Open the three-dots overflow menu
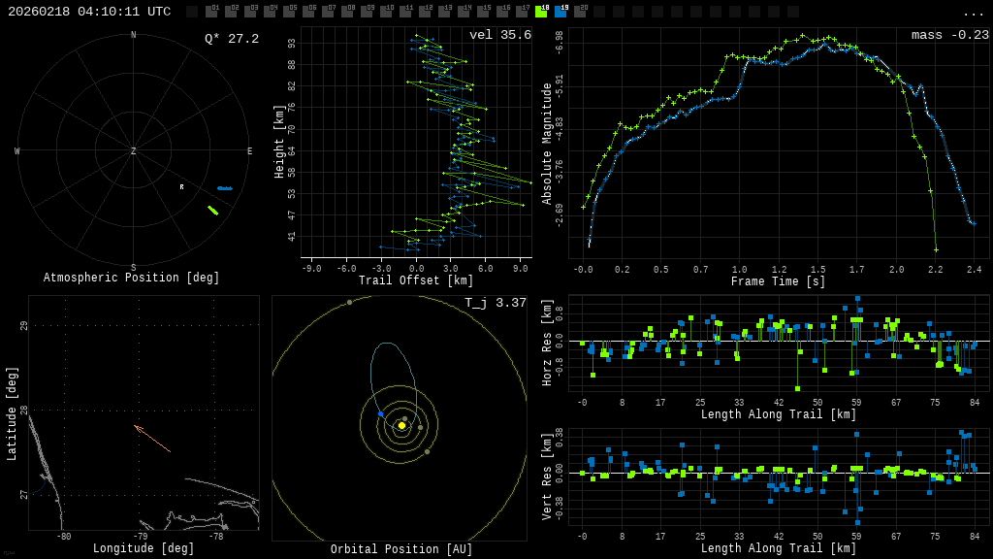This screenshot has height=559, width=993. 973,13
